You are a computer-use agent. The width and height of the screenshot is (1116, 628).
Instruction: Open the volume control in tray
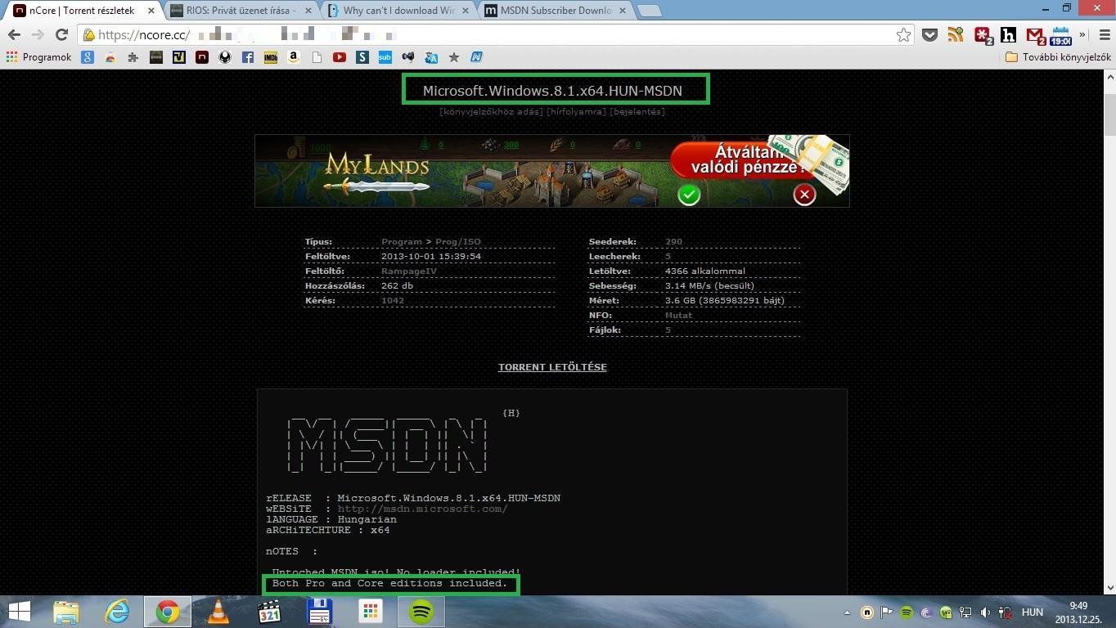(985, 612)
